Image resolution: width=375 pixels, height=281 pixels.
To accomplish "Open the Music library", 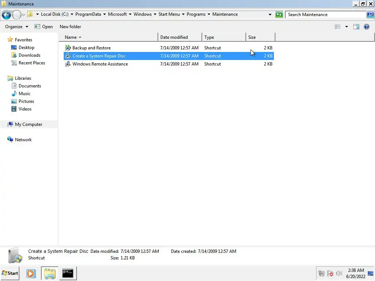I will (25, 93).
